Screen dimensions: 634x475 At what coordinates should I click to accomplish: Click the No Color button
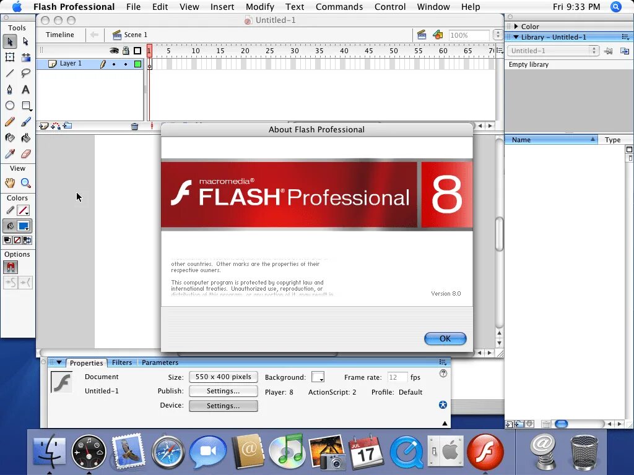point(17,241)
